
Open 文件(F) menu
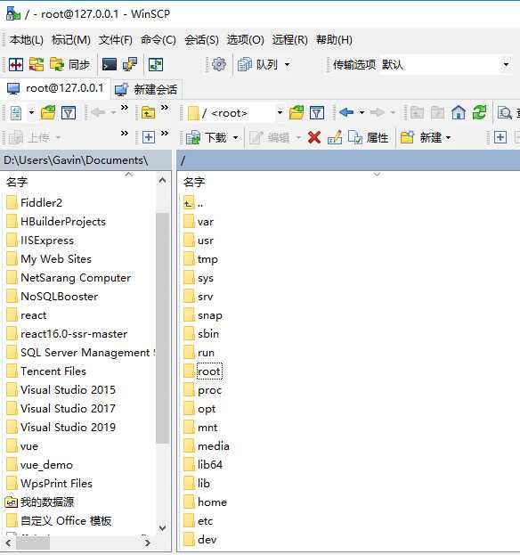(x=116, y=39)
